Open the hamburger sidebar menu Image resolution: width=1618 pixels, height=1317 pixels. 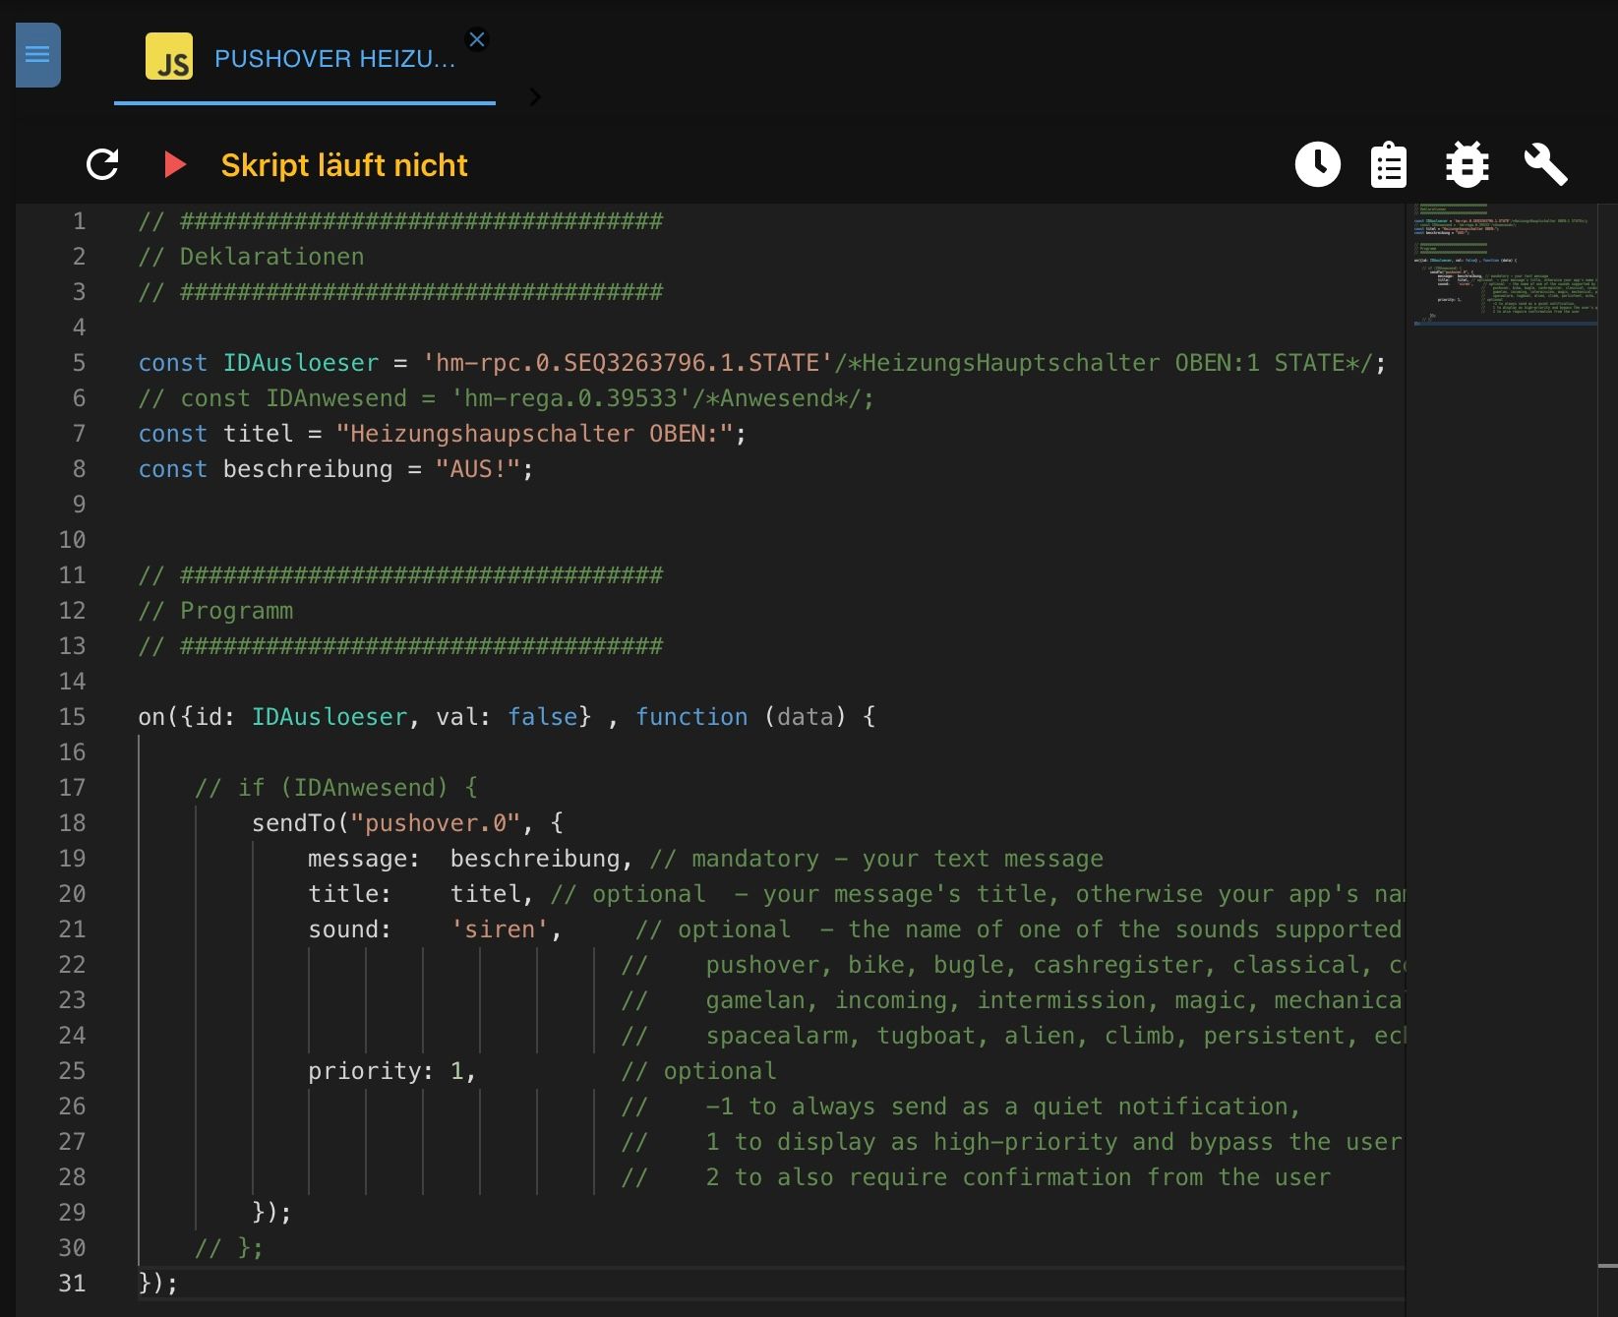[x=38, y=55]
